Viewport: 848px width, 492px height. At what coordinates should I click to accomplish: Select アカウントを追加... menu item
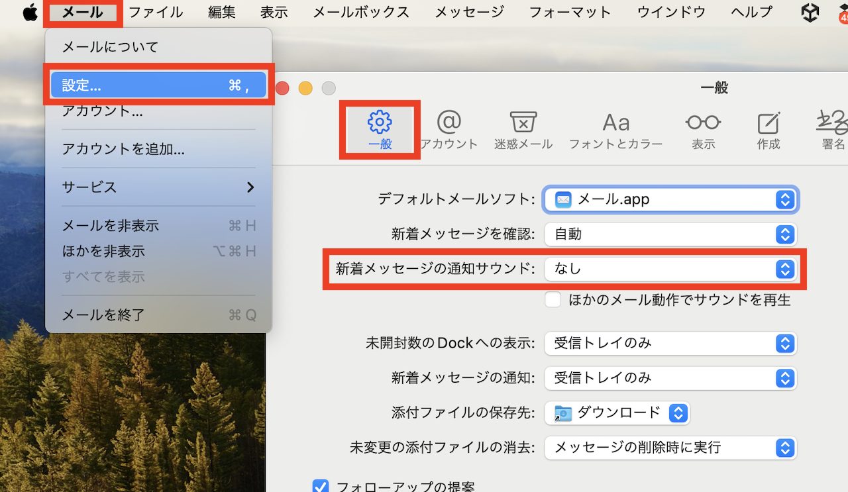click(158, 149)
